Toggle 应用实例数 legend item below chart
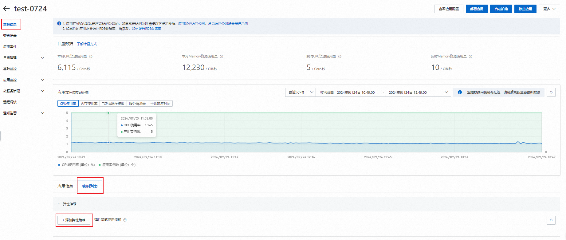This screenshot has height=240, width=566. click(117, 165)
